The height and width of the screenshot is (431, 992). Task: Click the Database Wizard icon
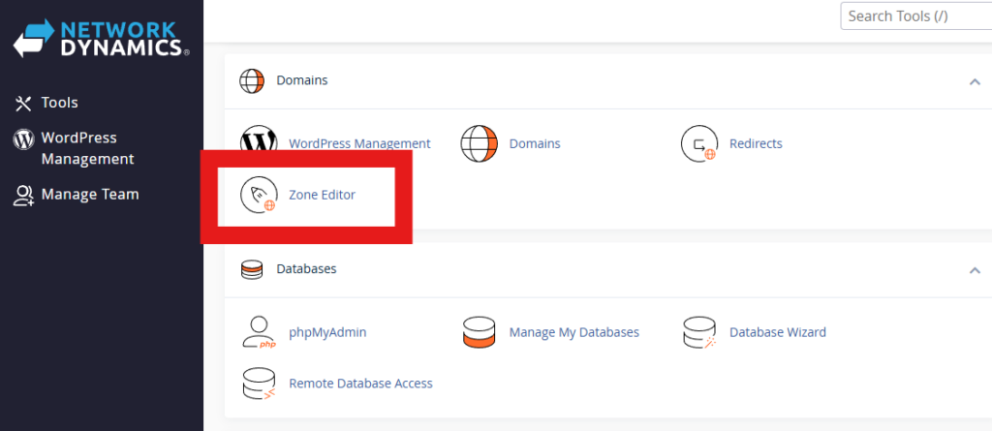coord(698,332)
